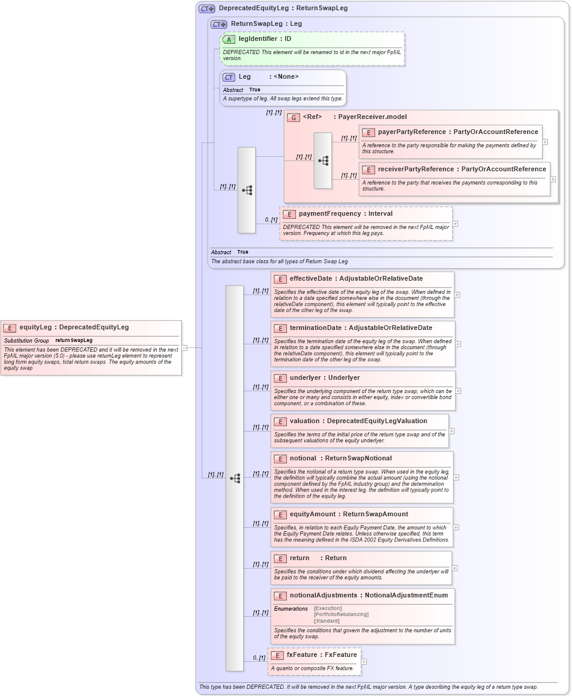Image resolution: width=572 pixels, height=696 pixels.
Task: Click the A icon of legIdentifier attribute
Action: [x=228, y=38]
